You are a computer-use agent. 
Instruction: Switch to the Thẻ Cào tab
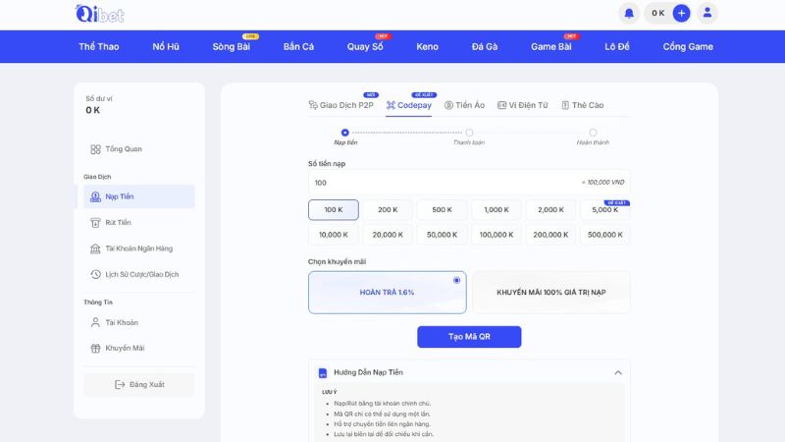582,105
